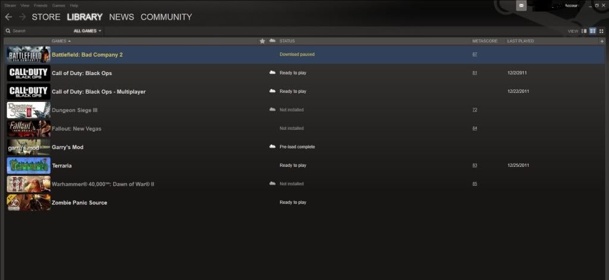Open Dungeon Siege III metascore 72 link
This screenshot has width=609, height=280.
point(474,110)
